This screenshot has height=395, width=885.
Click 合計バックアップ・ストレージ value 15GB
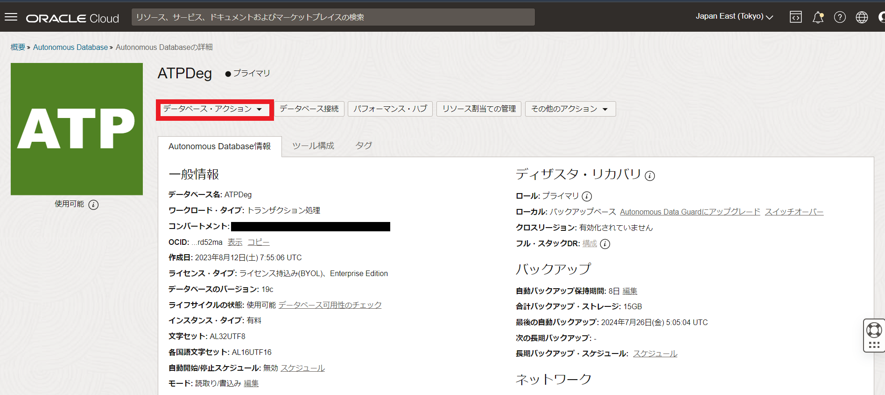coord(632,306)
